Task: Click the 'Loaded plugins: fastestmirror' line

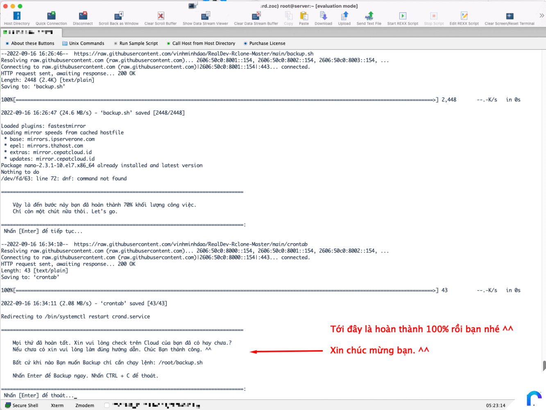Action: tap(43, 126)
